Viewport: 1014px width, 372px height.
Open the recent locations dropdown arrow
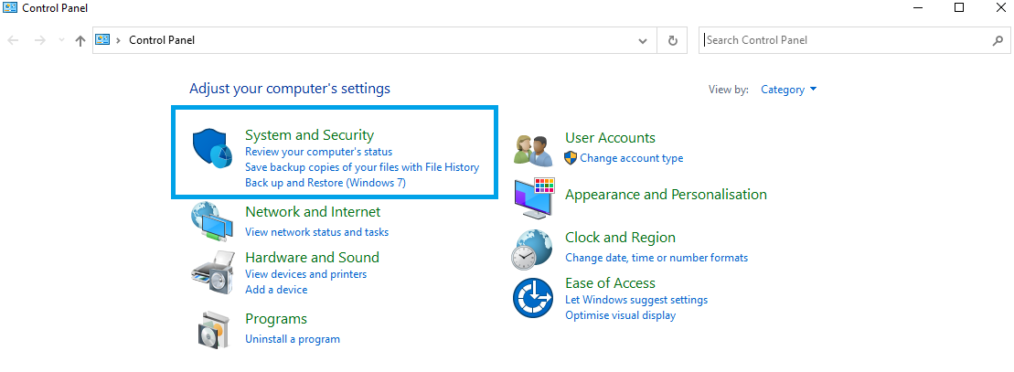[61, 40]
